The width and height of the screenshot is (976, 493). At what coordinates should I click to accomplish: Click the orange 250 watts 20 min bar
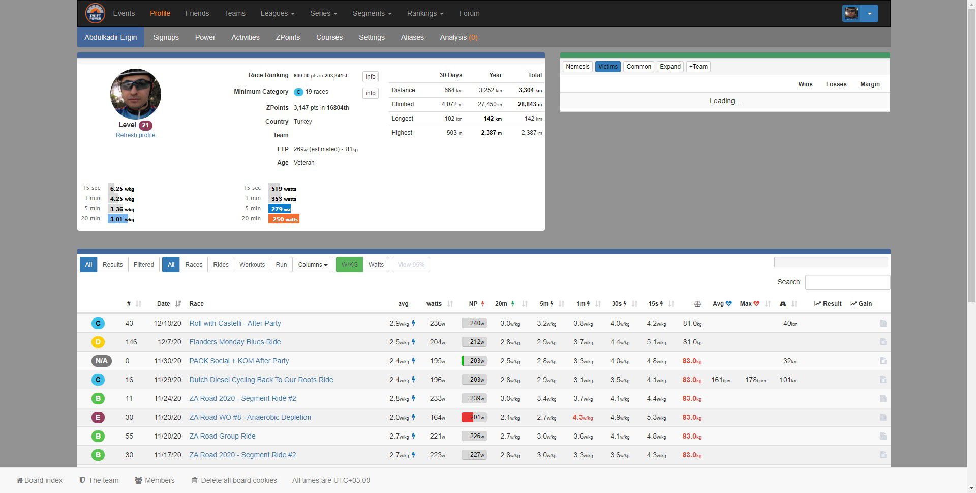click(284, 219)
